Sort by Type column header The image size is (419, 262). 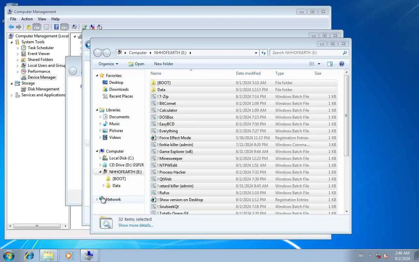click(293, 73)
